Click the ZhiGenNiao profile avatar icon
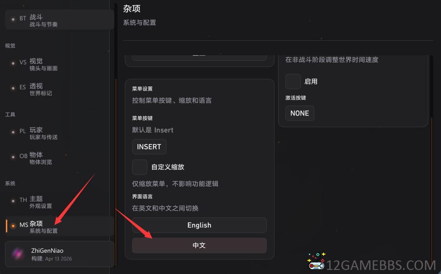Image resolution: width=441 pixels, height=274 pixels. (x=18, y=254)
